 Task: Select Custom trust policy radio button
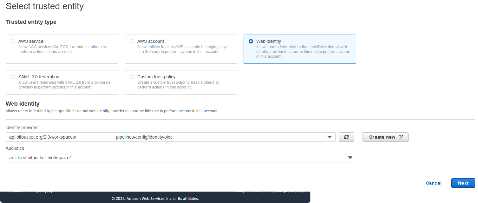click(132, 77)
